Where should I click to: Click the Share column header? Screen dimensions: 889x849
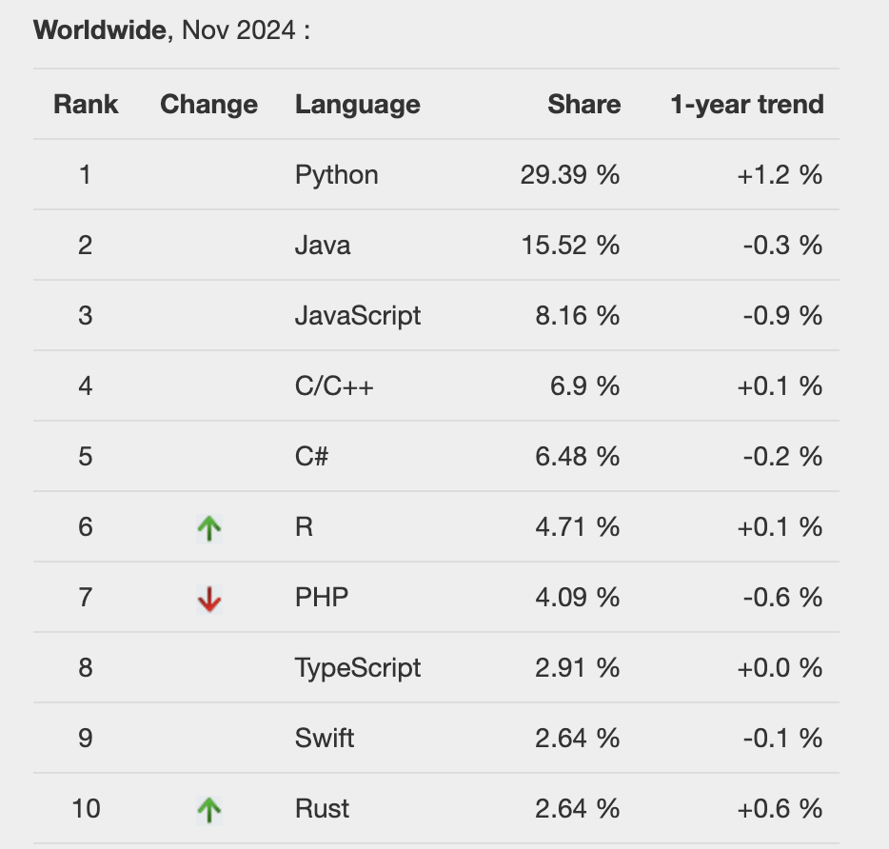(583, 105)
